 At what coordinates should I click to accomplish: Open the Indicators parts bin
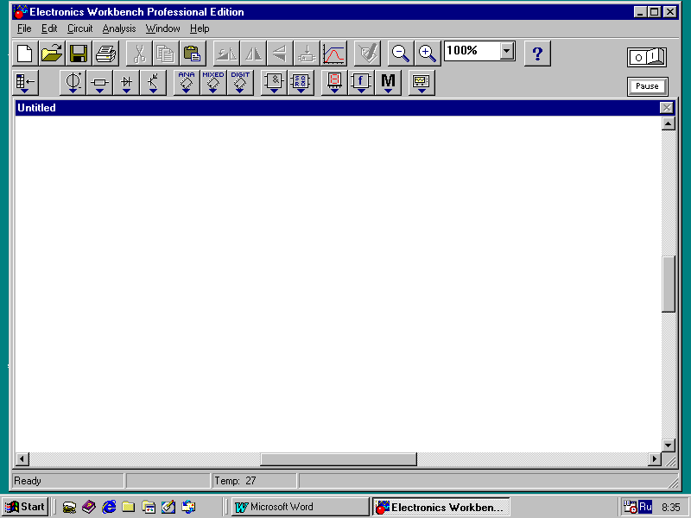point(334,82)
